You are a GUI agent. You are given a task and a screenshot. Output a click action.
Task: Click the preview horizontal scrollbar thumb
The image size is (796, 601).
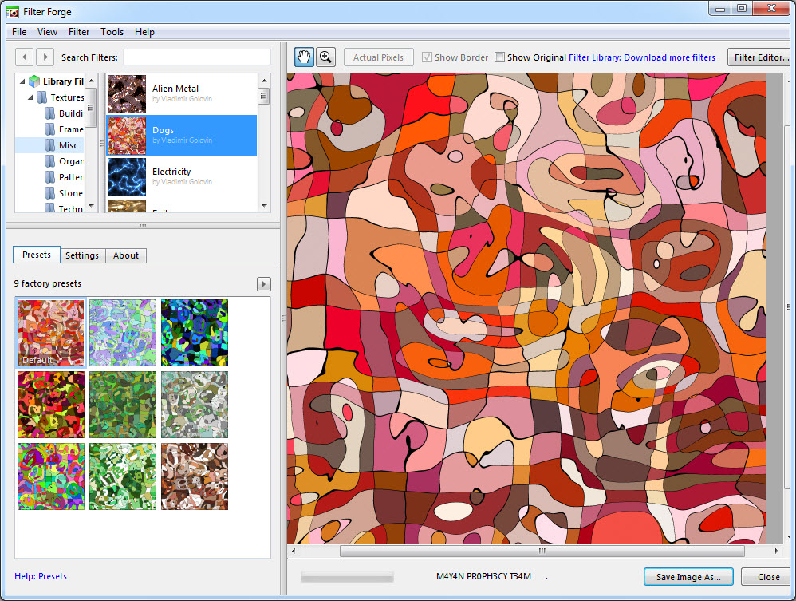[542, 551]
